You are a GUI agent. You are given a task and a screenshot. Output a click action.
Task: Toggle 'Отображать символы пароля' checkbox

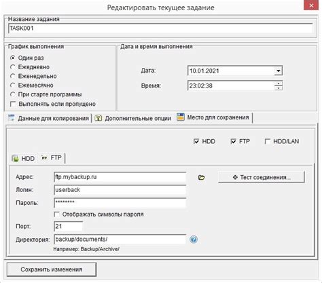57,214
